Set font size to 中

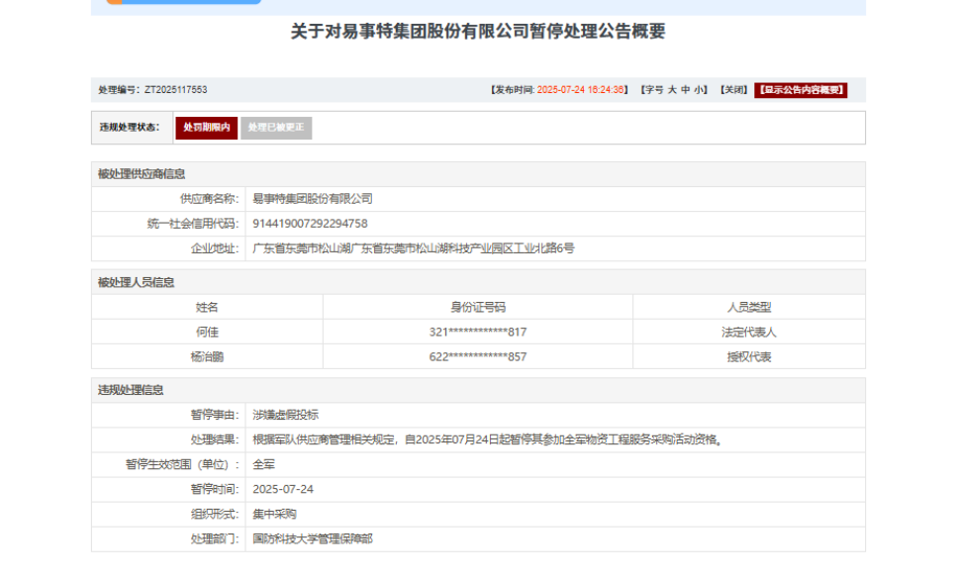(x=686, y=90)
